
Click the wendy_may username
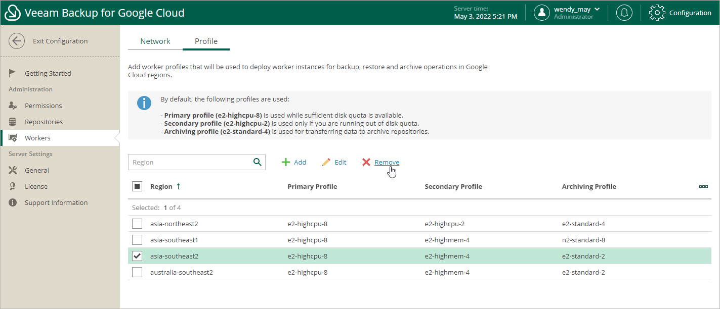click(x=572, y=9)
